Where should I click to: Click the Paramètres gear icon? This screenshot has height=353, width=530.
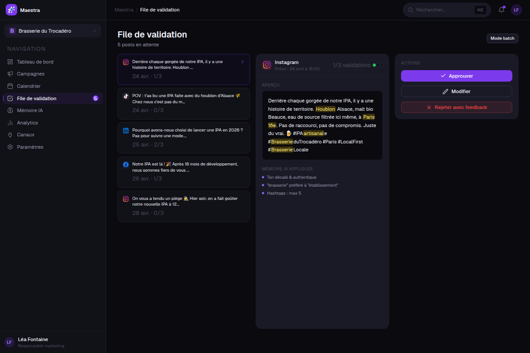click(10, 147)
